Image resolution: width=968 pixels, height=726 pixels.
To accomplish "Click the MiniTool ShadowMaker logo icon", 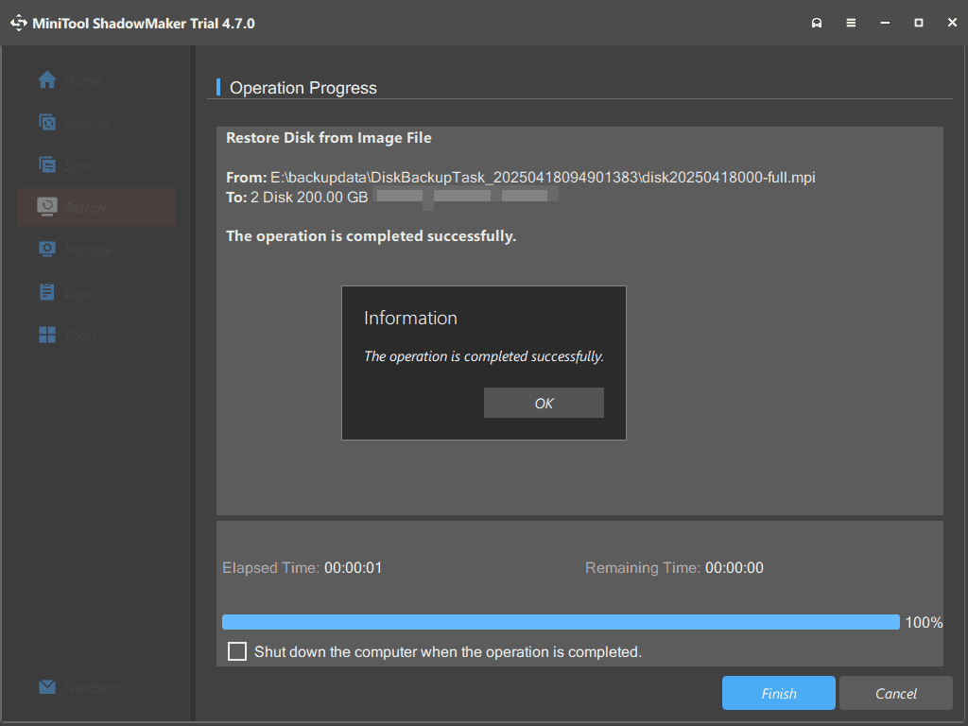I will coord(19,22).
